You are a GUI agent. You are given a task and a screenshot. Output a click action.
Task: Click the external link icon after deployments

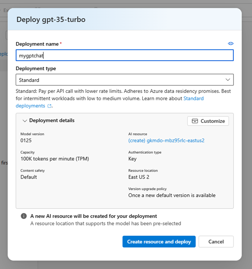(50, 106)
